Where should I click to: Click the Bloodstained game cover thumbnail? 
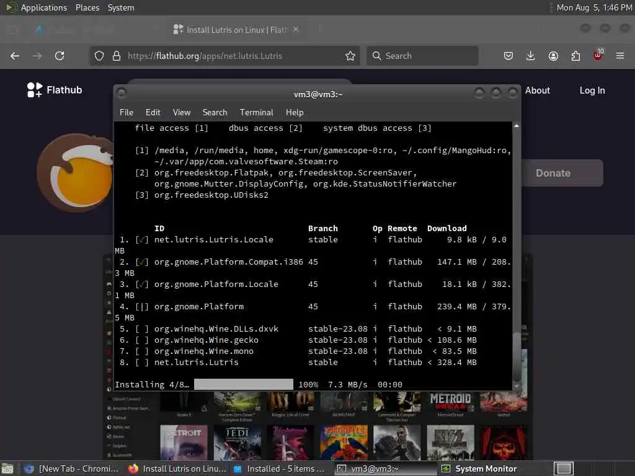pyautogui.click(x=290, y=442)
